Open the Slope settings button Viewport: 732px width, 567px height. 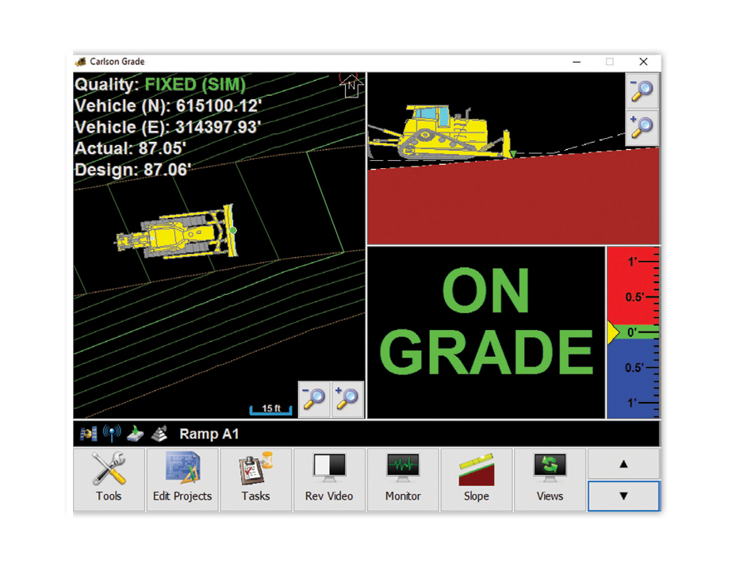pyautogui.click(x=476, y=479)
